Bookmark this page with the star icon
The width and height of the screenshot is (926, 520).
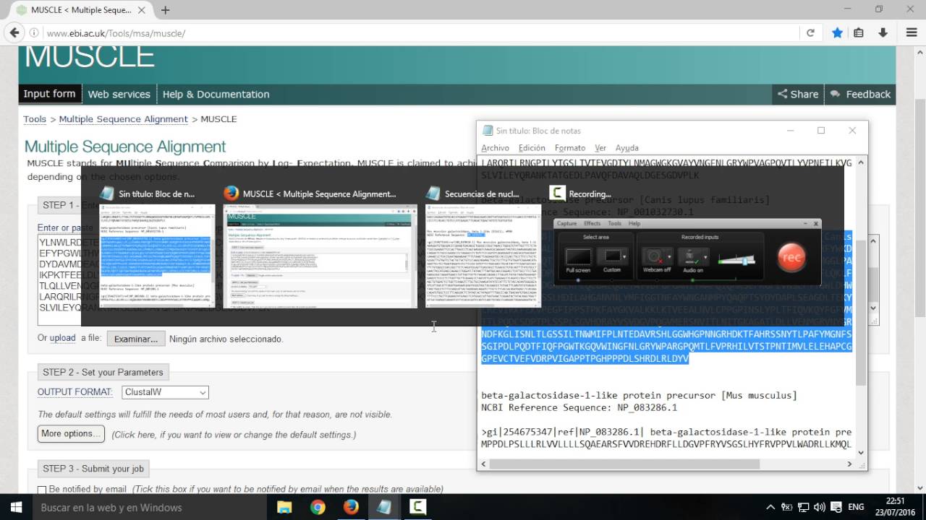pos(837,33)
